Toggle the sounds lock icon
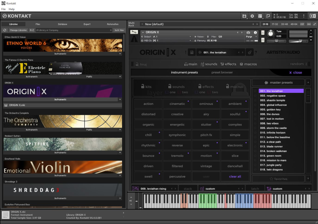Screen dimensions: 318x224 (170, 86)
